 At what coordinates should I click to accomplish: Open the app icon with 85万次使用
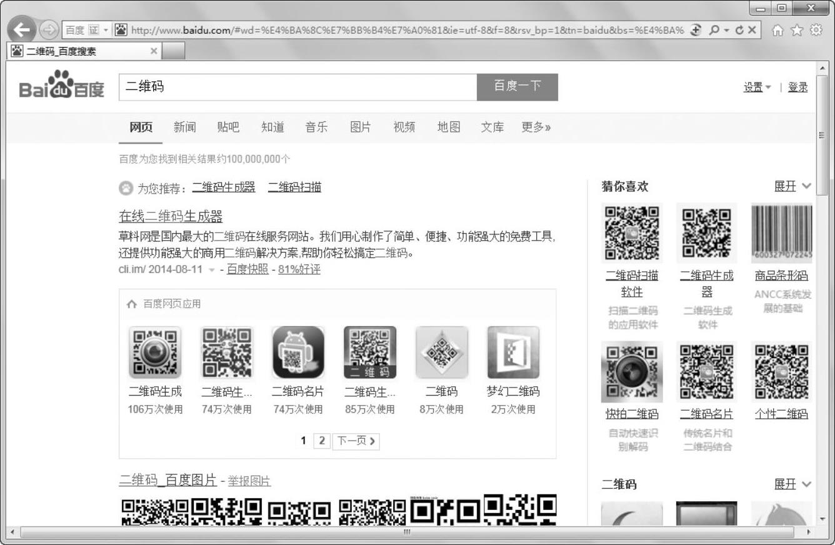(370, 352)
